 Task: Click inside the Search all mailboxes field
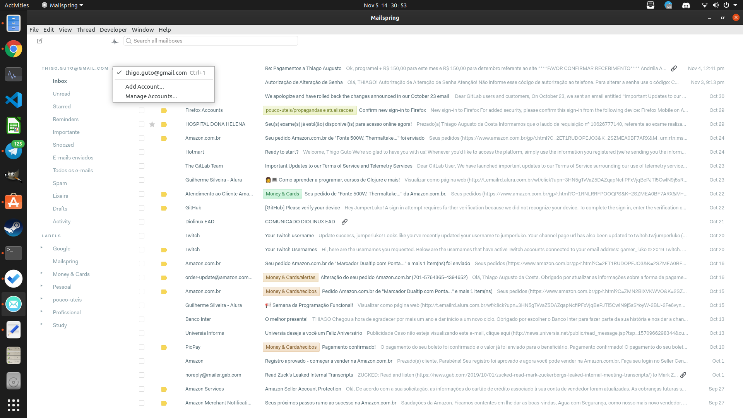211,41
